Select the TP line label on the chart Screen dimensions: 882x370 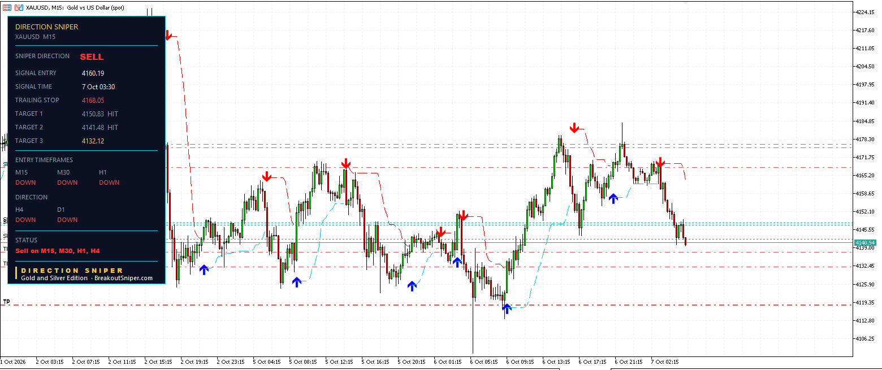6,302
